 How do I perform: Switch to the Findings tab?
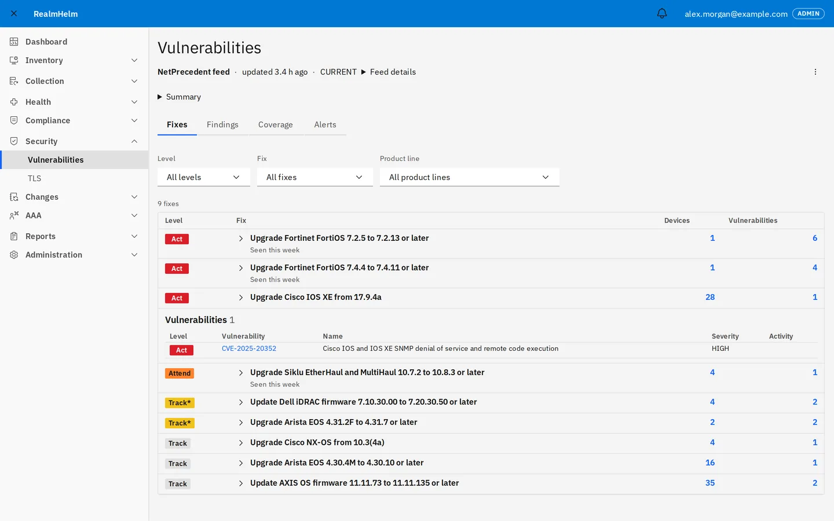pos(222,124)
